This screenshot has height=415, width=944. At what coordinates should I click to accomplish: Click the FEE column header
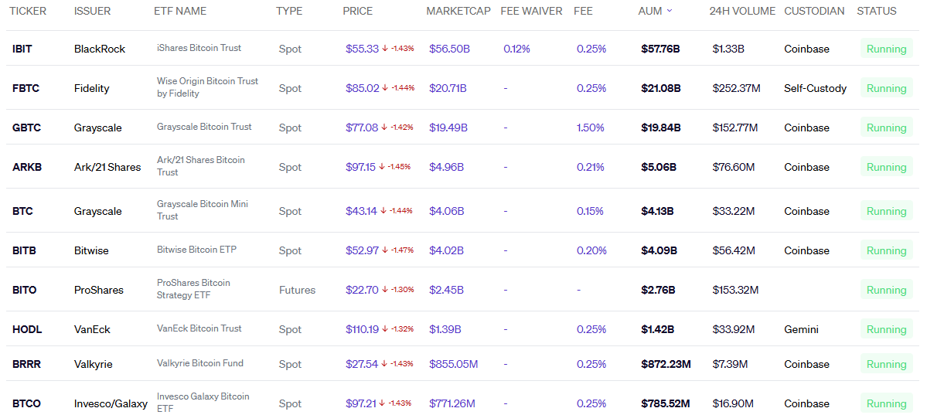[x=583, y=11]
